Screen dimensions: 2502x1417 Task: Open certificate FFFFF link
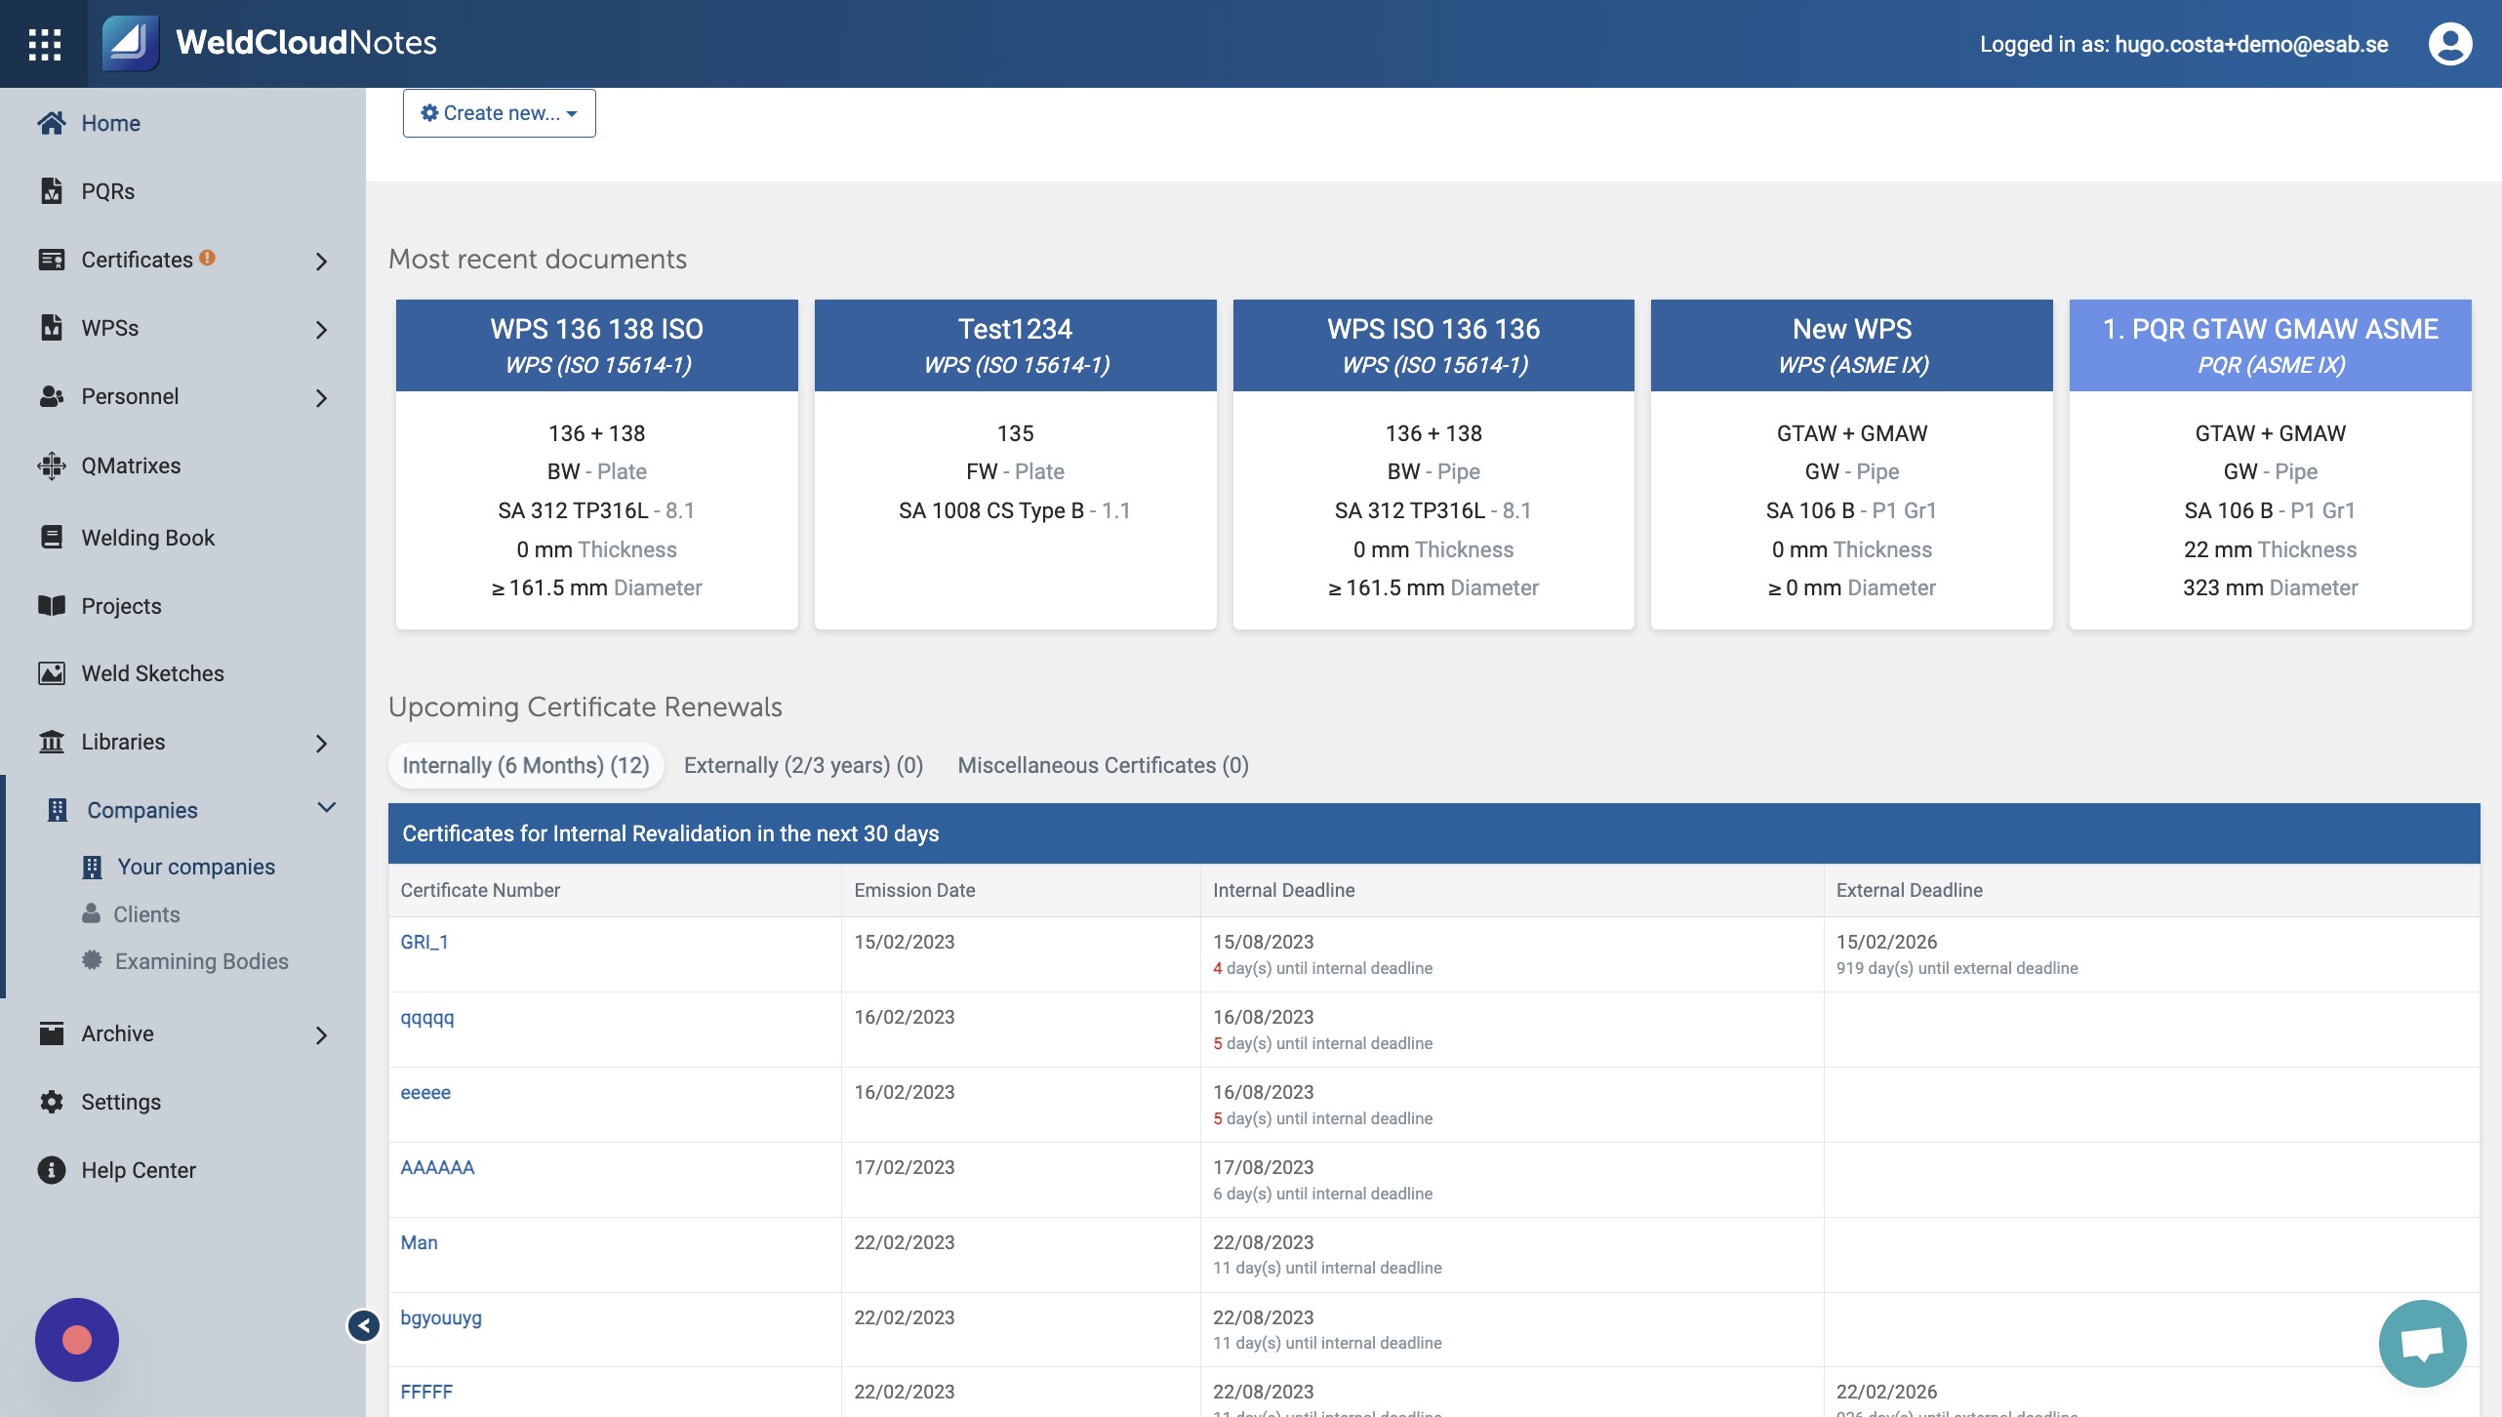[426, 1392]
